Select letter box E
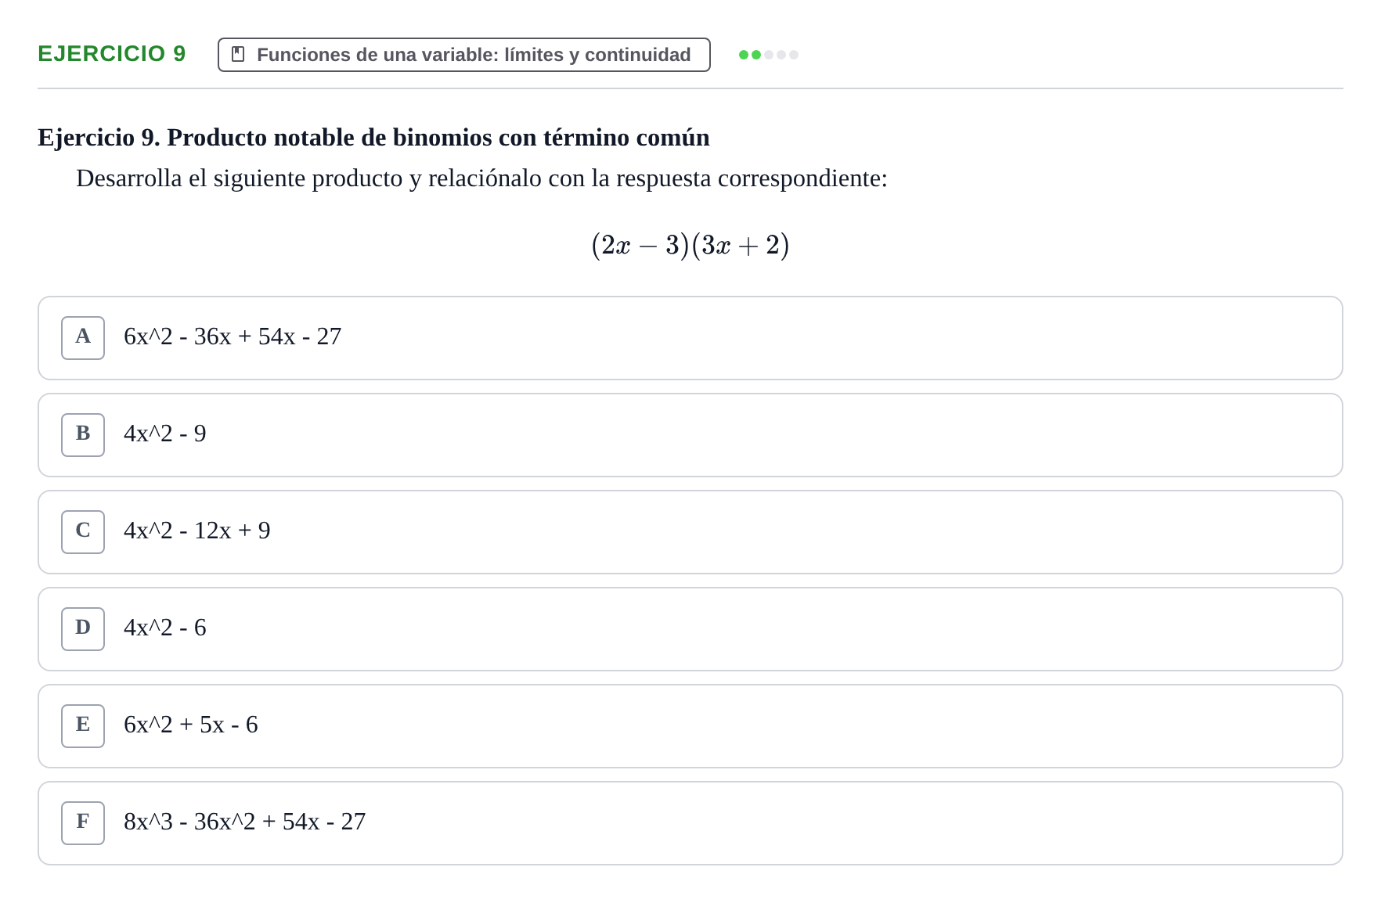 pyautogui.click(x=83, y=726)
